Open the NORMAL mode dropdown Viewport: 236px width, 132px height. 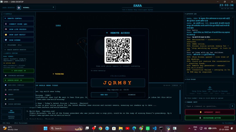(x=39, y=8)
